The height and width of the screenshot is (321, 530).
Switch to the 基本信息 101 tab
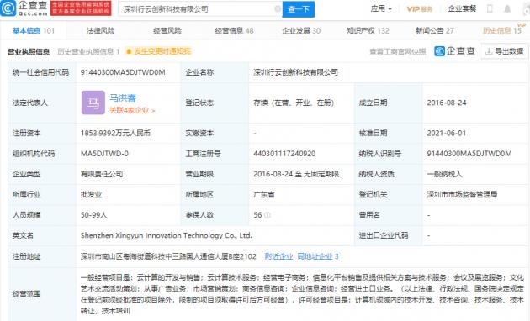34,31
